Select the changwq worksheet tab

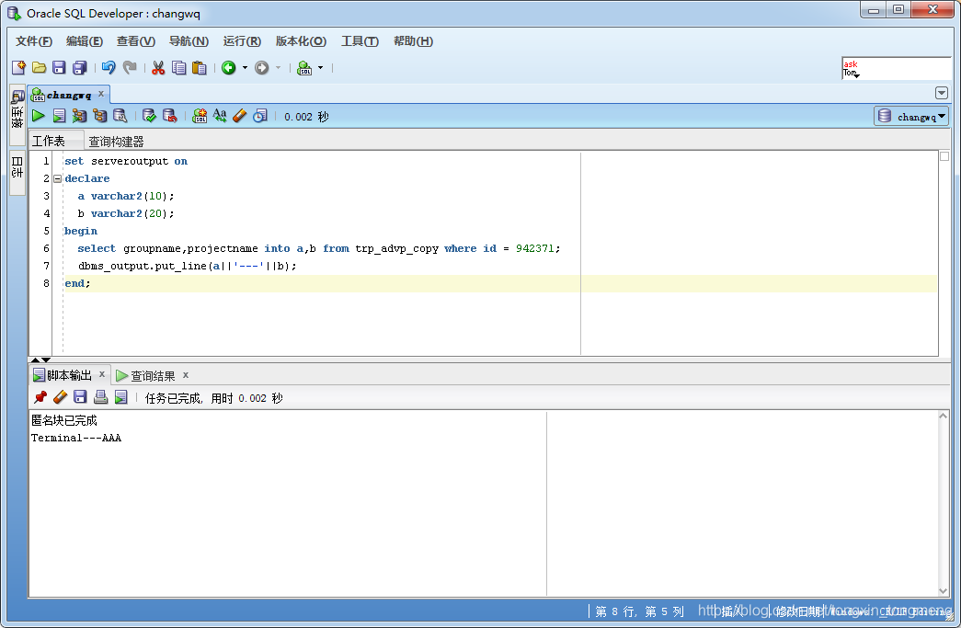(x=69, y=95)
